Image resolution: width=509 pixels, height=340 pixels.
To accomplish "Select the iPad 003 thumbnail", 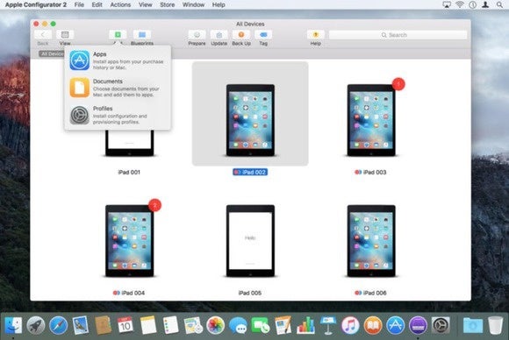I will pos(371,120).
